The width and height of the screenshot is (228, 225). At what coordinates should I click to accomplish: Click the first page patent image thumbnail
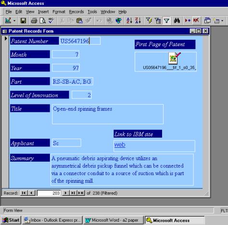pyautogui.click(x=174, y=58)
